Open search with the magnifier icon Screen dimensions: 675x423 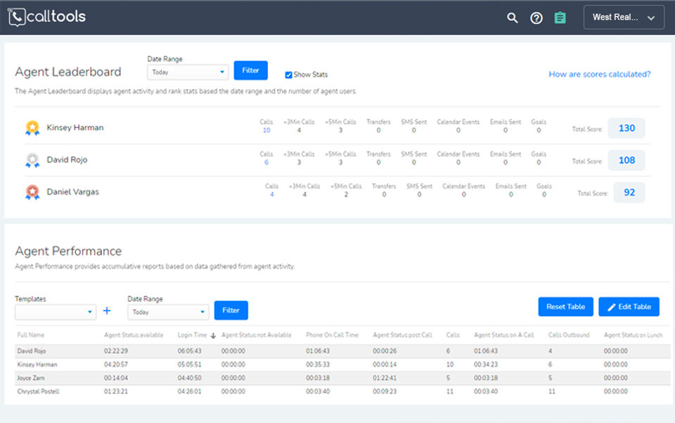[513, 18]
